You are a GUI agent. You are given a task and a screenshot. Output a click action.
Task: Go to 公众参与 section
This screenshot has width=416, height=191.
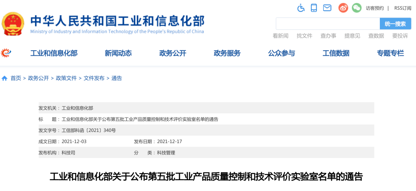[282, 53]
